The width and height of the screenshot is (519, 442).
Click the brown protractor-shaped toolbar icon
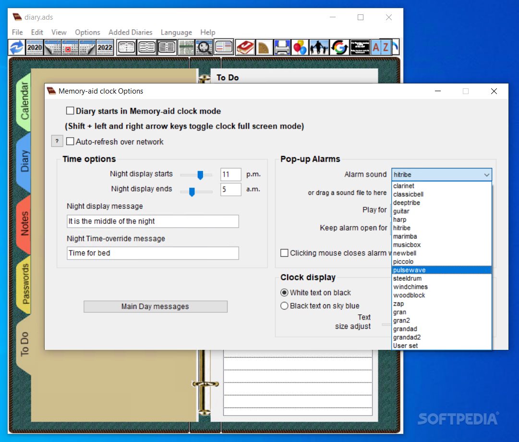pos(264,48)
